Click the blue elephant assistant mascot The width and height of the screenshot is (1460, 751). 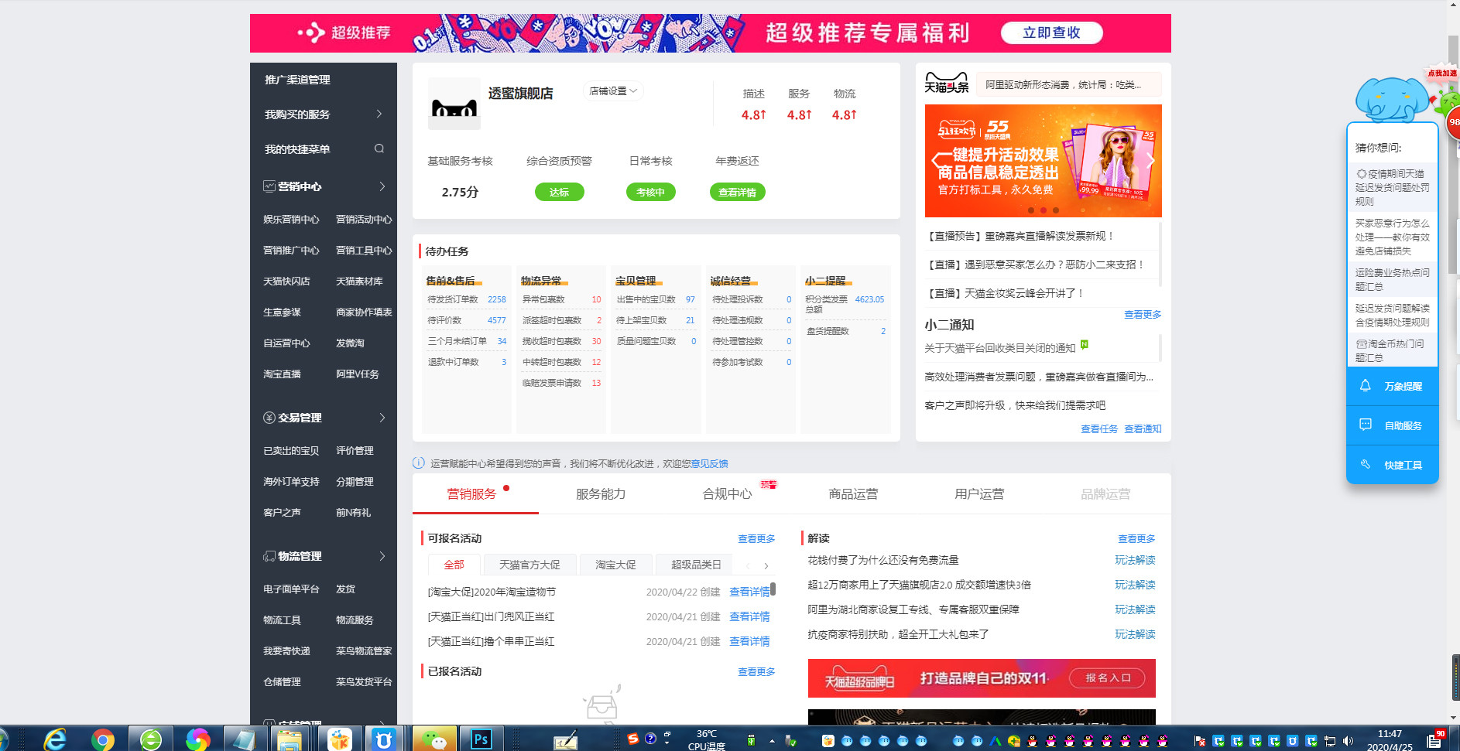(1392, 99)
